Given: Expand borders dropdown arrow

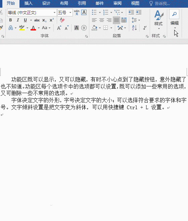Looking at the screenshot, I should (x=111, y=28).
